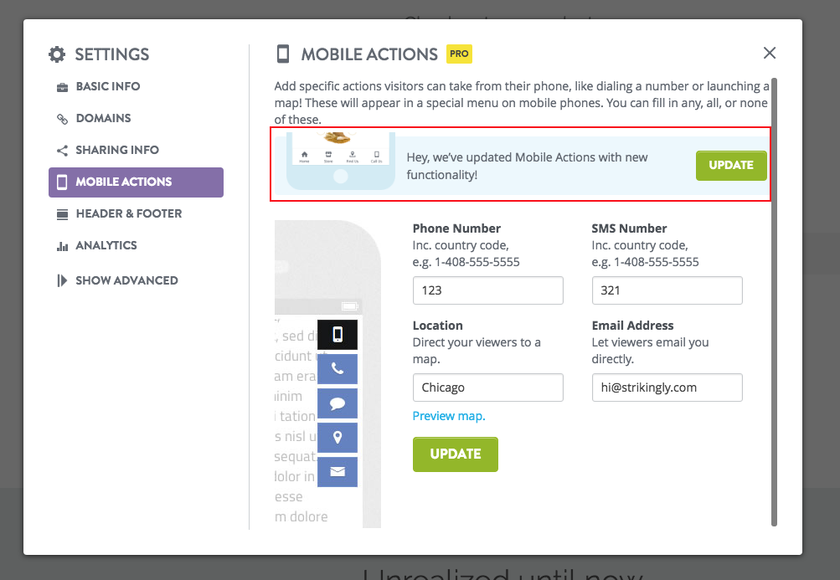
Task: Click the Analytics bar-chart icon
Action: pyautogui.click(x=63, y=245)
